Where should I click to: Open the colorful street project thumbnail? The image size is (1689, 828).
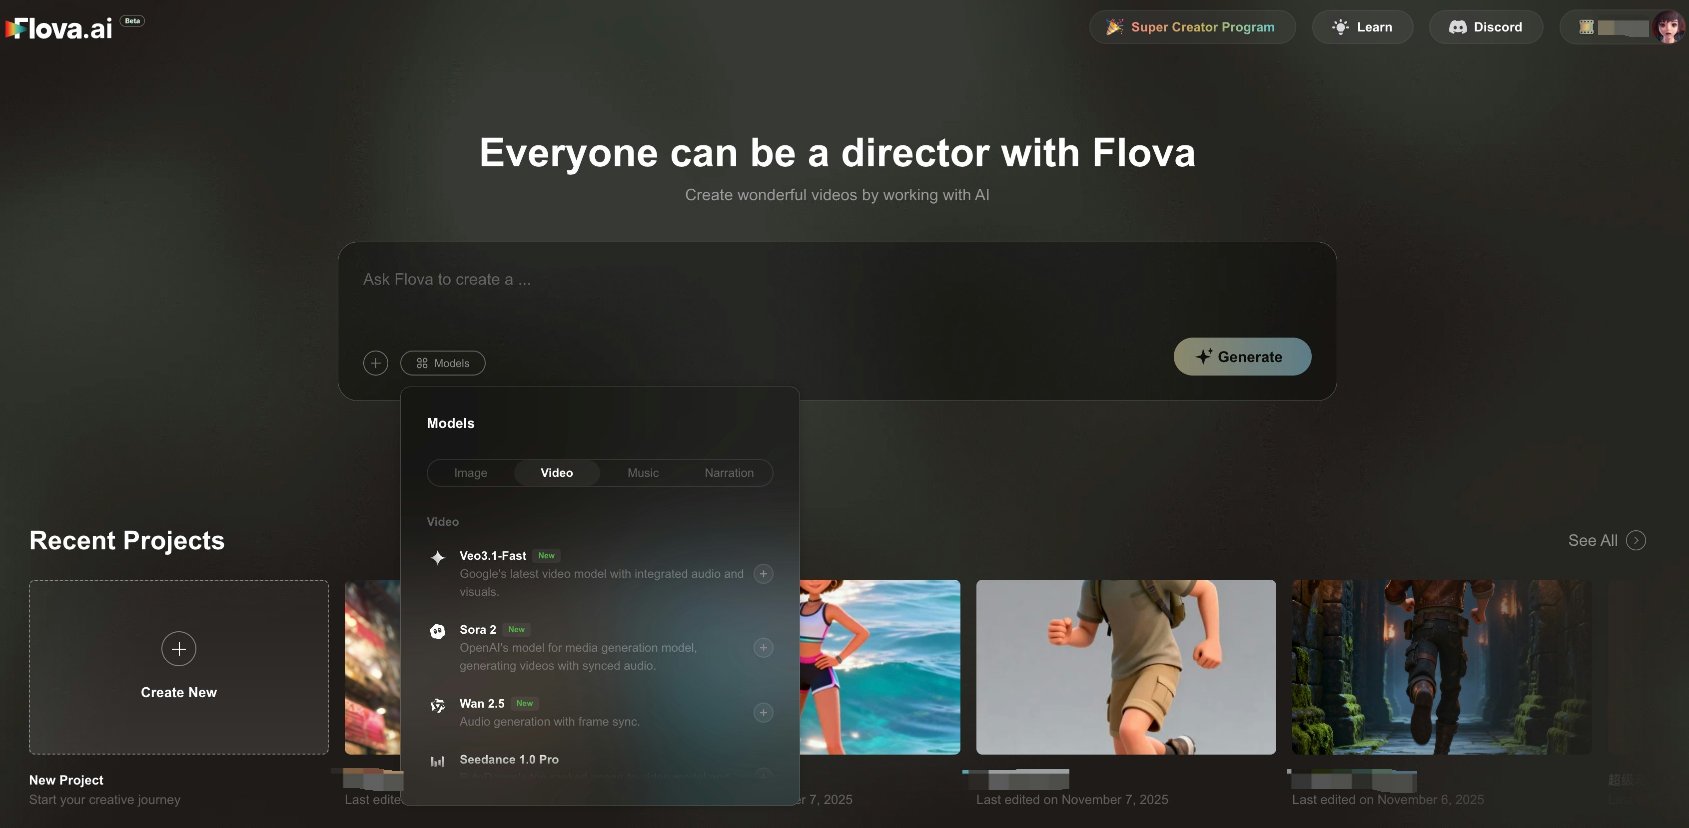(372, 667)
